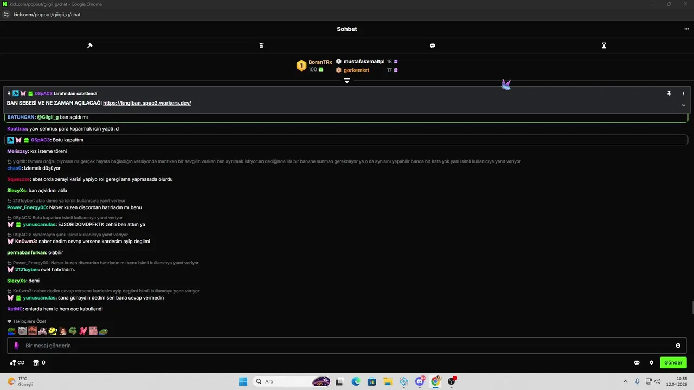Image resolution: width=694 pixels, height=390 pixels.
Task: Click the gold rank 1 badge icon
Action: pyautogui.click(x=301, y=66)
